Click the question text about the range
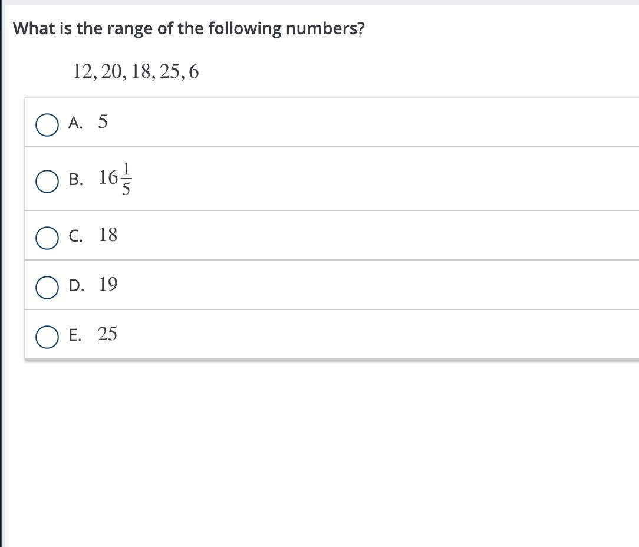Screen dimensions: 639x547 point(189,28)
